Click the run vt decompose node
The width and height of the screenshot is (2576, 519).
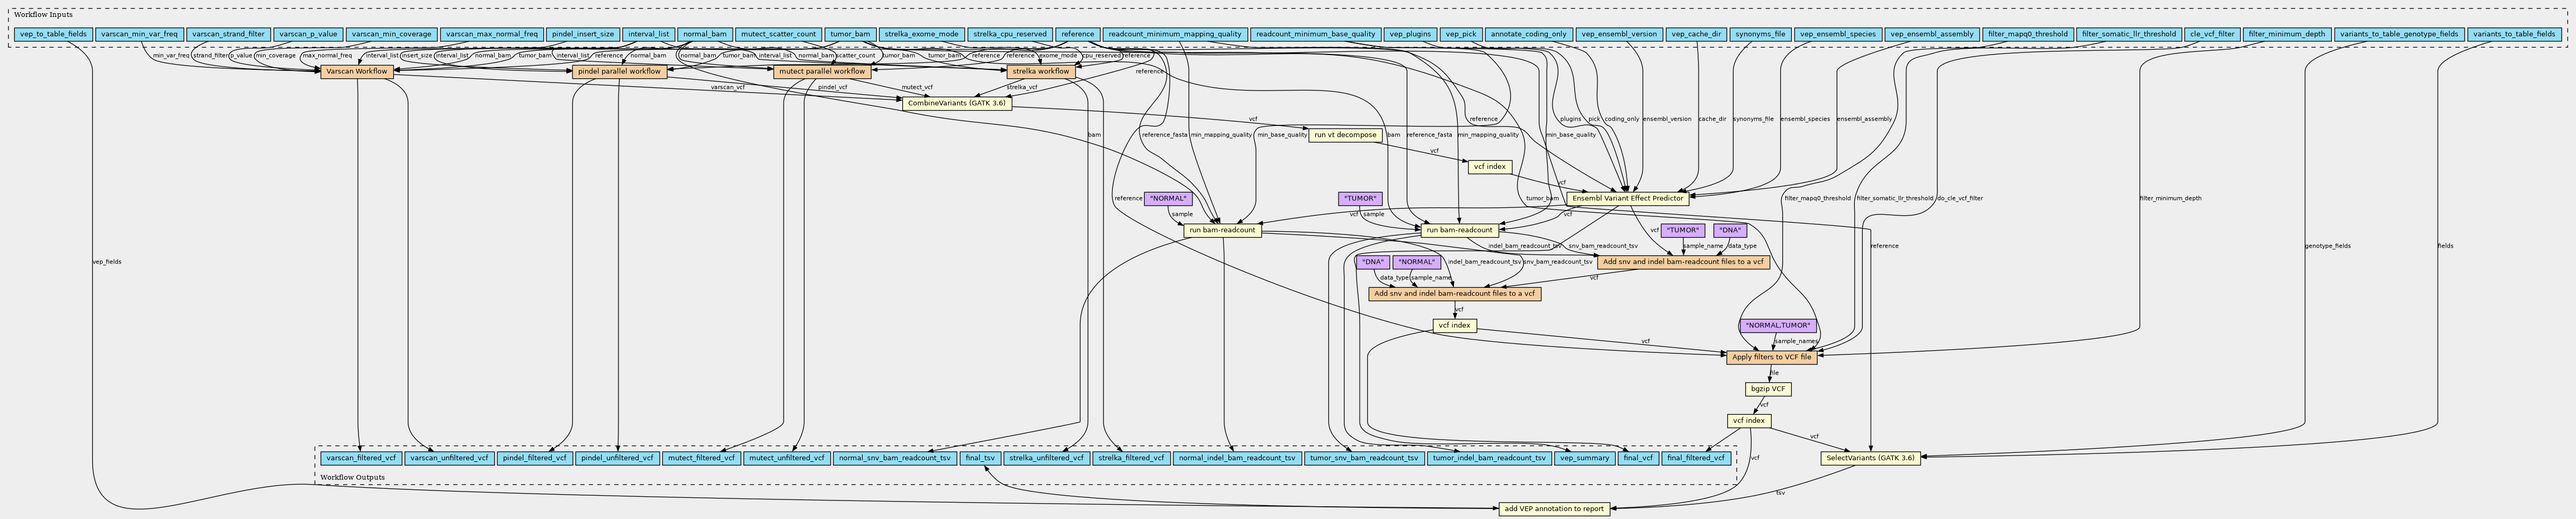(1345, 135)
